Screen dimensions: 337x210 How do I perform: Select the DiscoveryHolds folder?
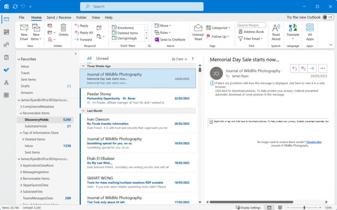(x=45, y=120)
